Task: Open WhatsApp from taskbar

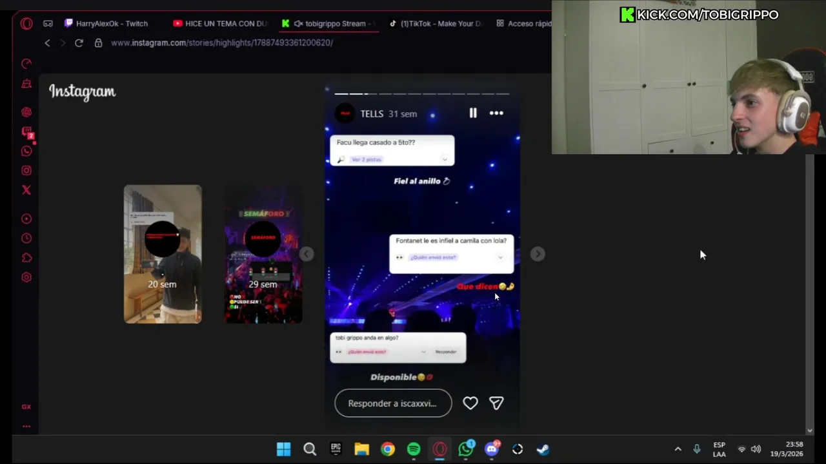Action: point(465,449)
